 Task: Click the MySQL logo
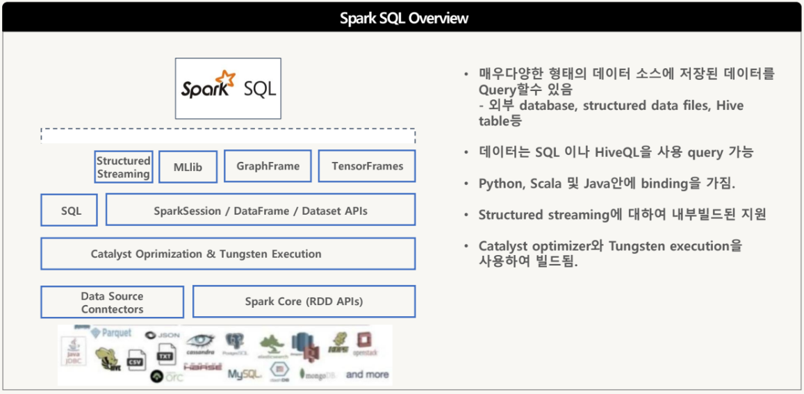(245, 374)
